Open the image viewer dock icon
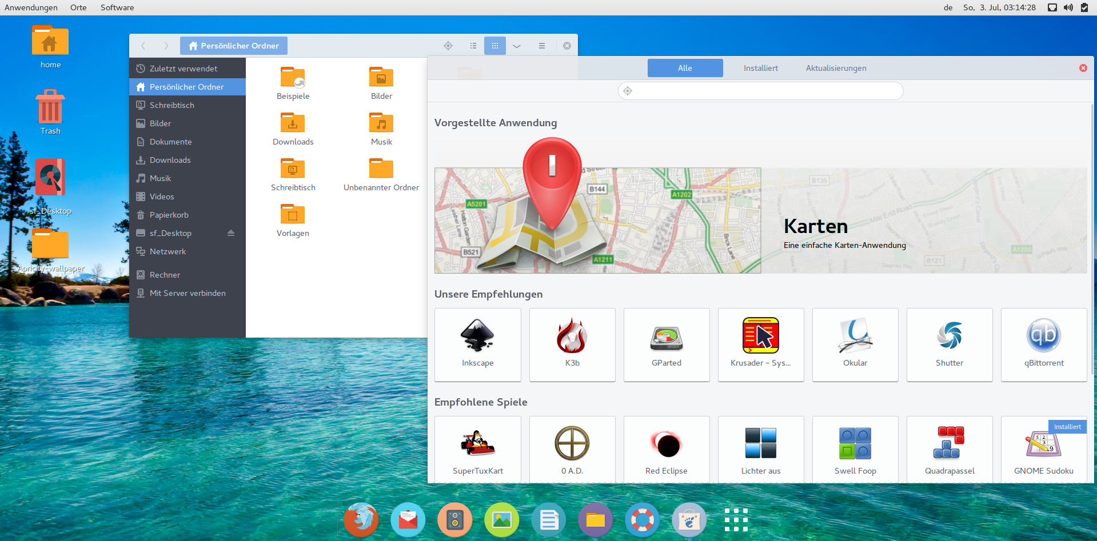Viewport: 1097px width, 541px height. (502, 520)
